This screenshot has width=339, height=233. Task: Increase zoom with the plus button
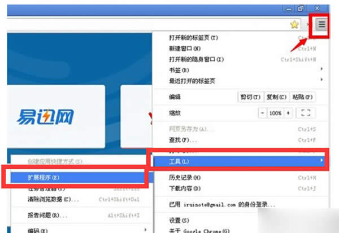pyautogui.click(x=289, y=113)
